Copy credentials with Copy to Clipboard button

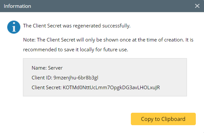tap(163, 119)
